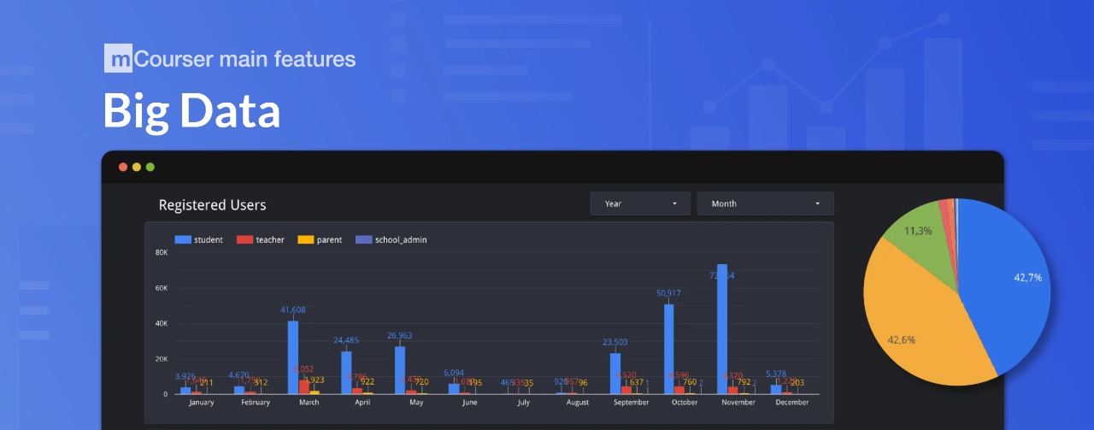Click the June axis label
This screenshot has width=1094, height=430.
tap(470, 403)
